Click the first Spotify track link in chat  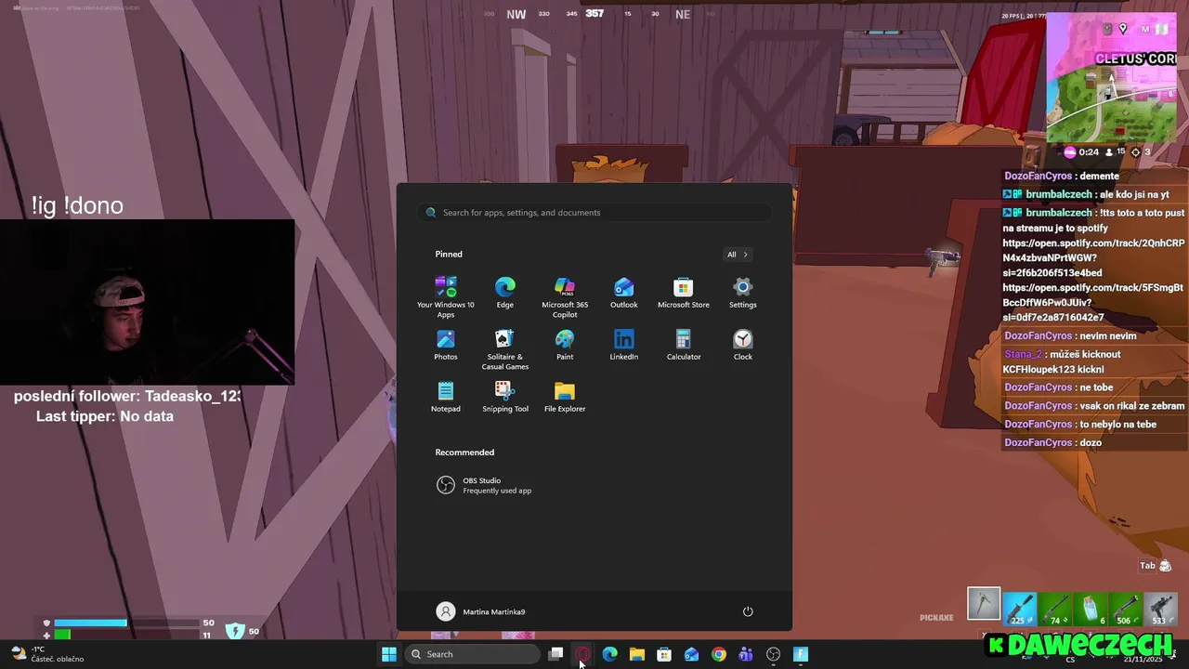coord(1093,257)
